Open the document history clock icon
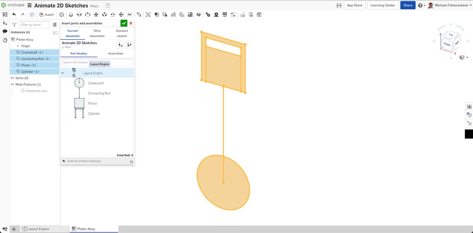Screen dimensions: 473x233 coord(5,40)
